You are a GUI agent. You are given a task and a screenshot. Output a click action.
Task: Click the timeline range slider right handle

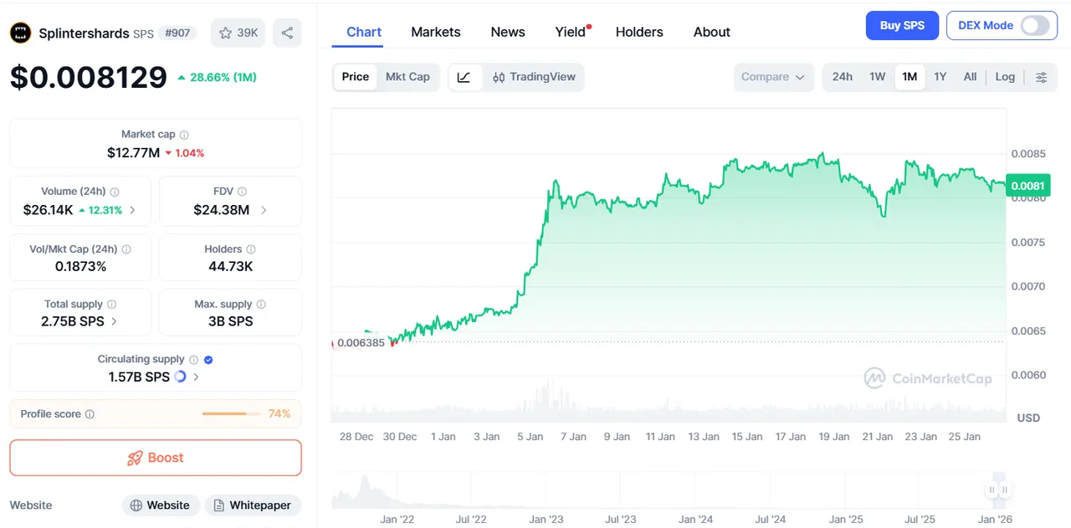tap(1005, 490)
